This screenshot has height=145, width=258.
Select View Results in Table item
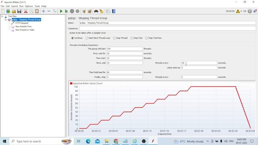point(25,30)
